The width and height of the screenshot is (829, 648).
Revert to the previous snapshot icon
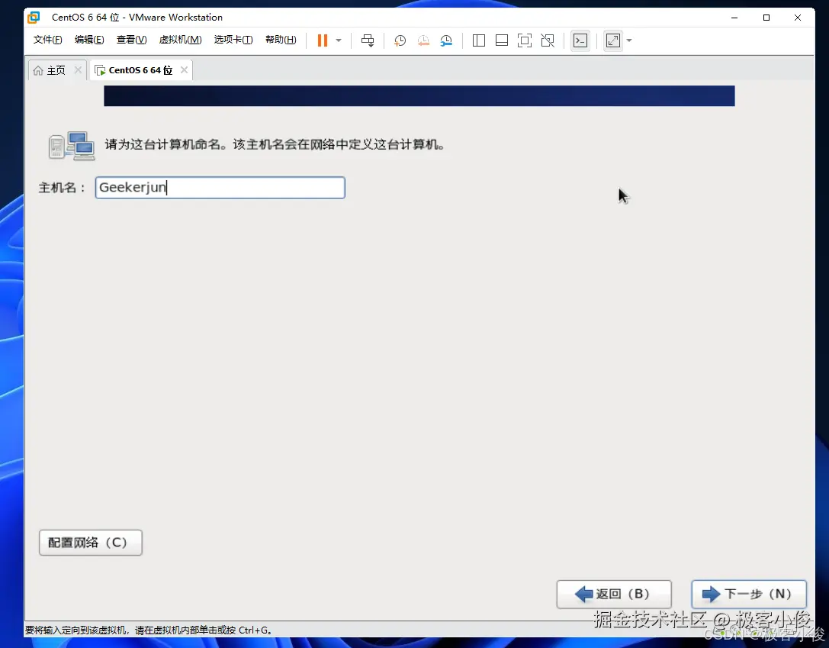tap(423, 40)
